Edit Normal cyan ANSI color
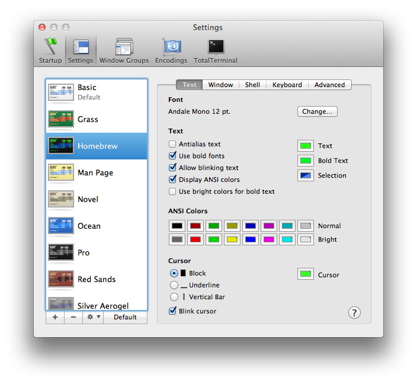The image size is (417, 384). tap(287, 226)
